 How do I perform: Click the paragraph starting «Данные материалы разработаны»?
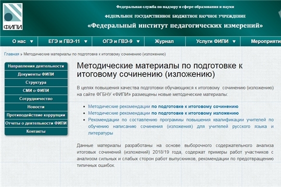coord(175,155)
